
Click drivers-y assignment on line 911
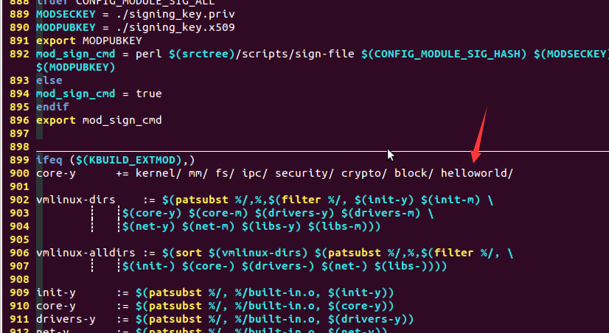pyautogui.click(x=66, y=319)
